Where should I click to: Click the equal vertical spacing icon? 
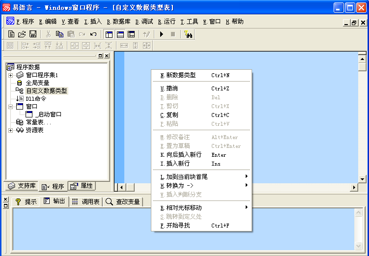click(109, 45)
